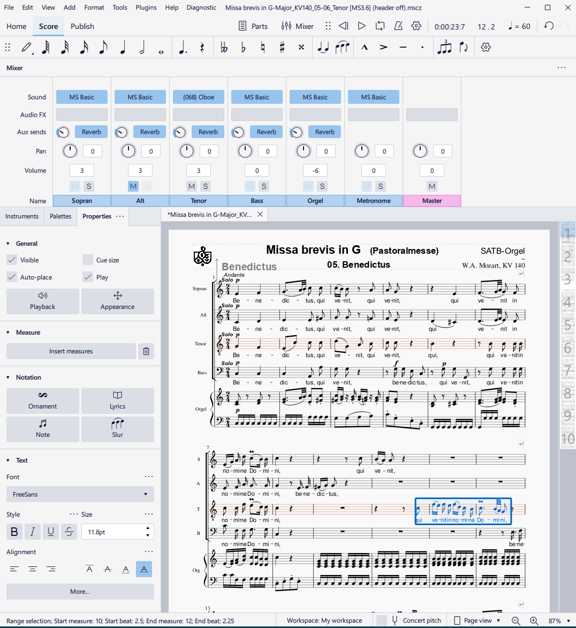
Task: Click the Insert measures button
Action: click(71, 351)
